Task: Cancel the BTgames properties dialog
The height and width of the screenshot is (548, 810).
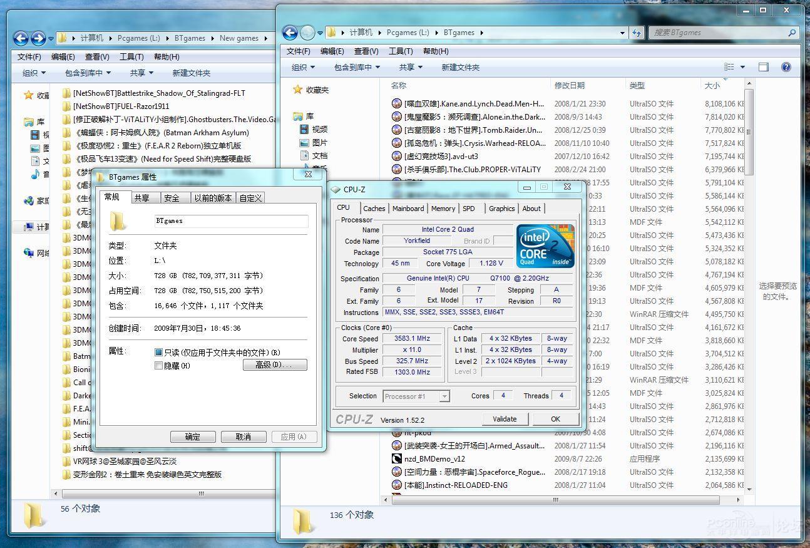Action: click(243, 437)
